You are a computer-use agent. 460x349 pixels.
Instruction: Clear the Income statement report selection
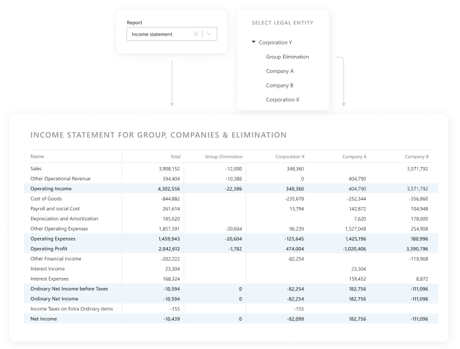195,34
